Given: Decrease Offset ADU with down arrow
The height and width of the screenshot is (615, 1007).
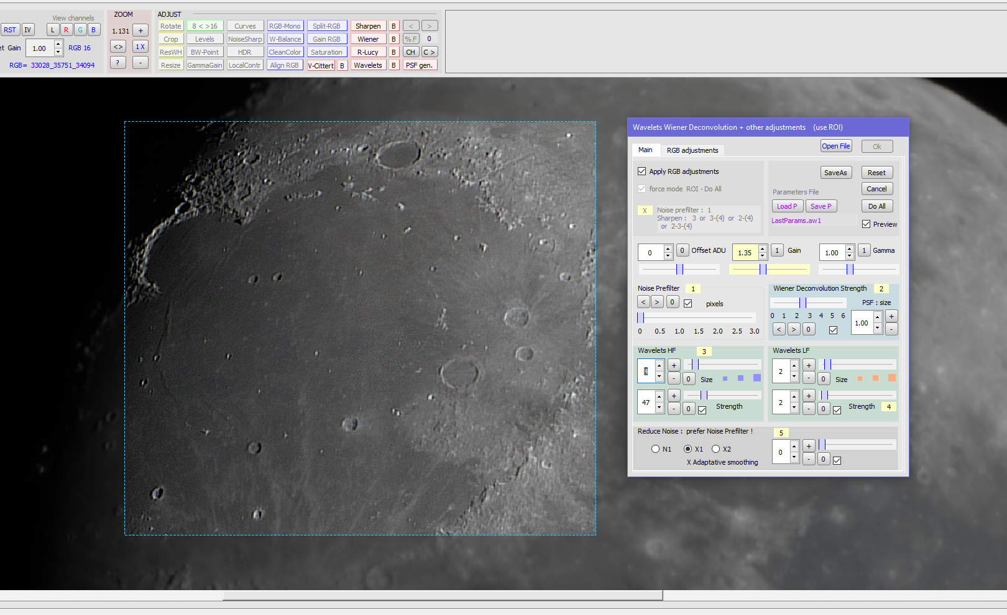Looking at the screenshot, I should click(668, 255).
